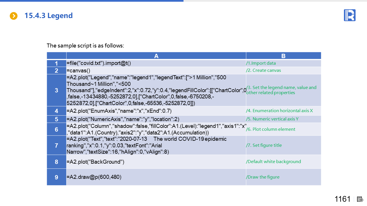Image resolution: width=367 pixels, height=206 pixels.
Task: Click the '/1.Import data' comment
Action: (x=261, y=64)
